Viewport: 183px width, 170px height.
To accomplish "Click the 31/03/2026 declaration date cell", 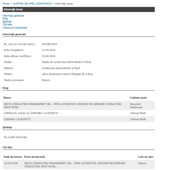I will 10,163.
